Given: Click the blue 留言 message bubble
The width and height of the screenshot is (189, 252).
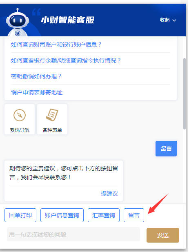Looking at the screenshot, I should 166,149.
